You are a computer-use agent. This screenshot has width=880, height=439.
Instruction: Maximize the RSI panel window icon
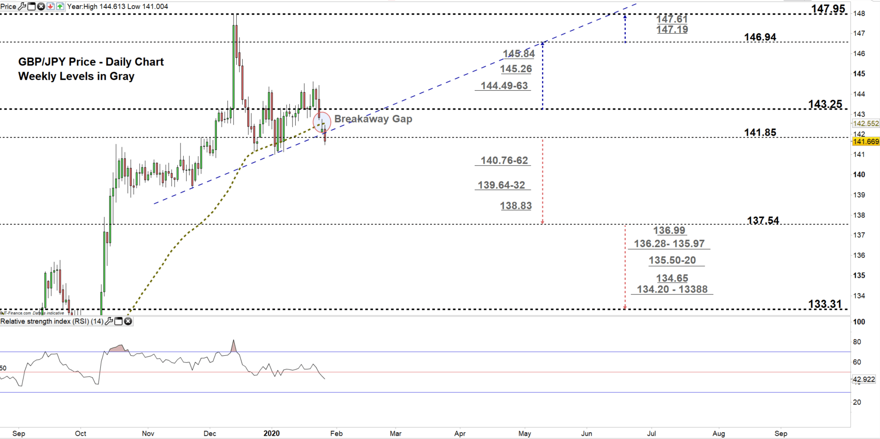coord(118,321)
